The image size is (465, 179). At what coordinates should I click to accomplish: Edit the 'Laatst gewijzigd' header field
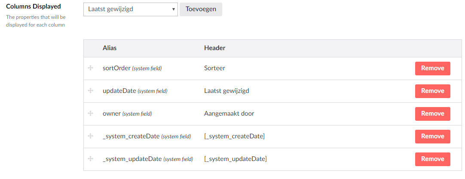click(x=226, y=91)
